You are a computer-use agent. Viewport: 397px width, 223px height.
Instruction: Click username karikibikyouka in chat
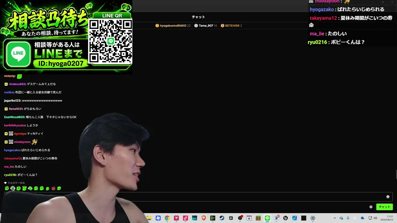15,125
